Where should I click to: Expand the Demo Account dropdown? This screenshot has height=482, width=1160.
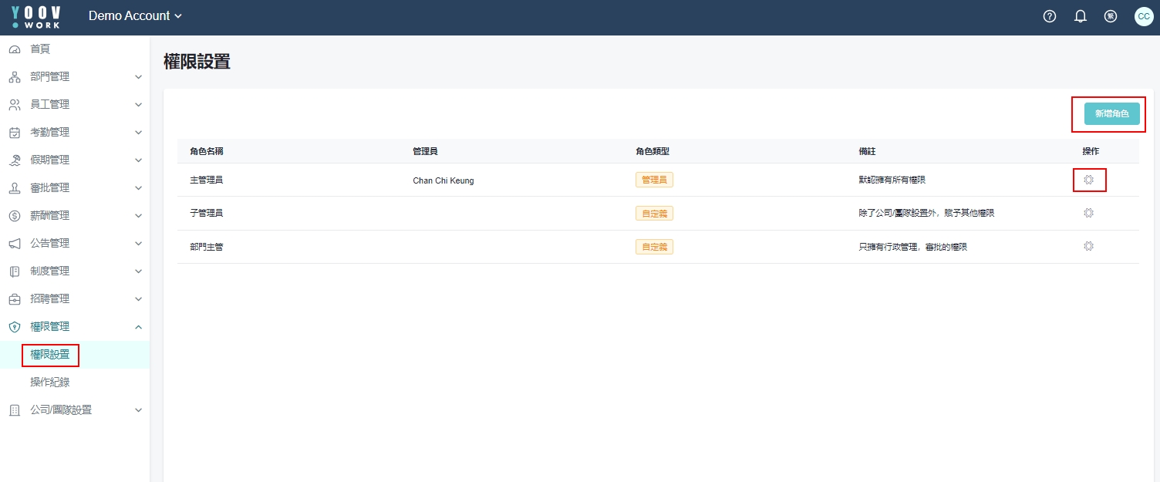(135, 16)
